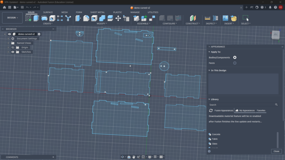Click the Insert Canvas image icon
This screenshot has height=160, width=285.
tap(225, 18)
